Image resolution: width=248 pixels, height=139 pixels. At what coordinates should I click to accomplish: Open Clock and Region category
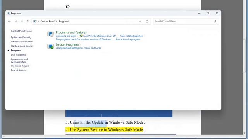[x=20, y=66]
